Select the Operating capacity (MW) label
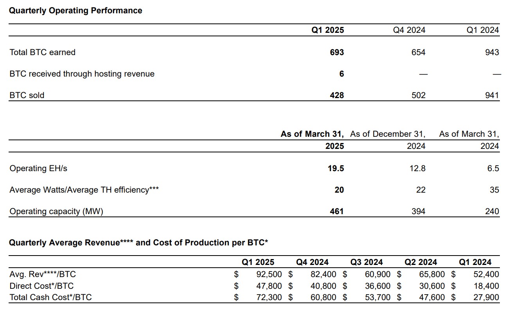The width and height of the screenshot is (512, 313). [56, 211]
